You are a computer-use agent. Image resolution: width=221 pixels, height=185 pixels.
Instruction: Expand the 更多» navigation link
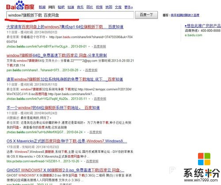coord(129,7)
